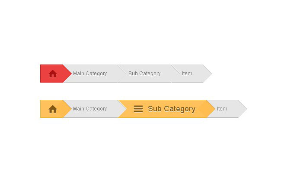Viewport: 281px width, 172px height.
Task: Select Main Category in the red-home breadcrumb
Action: click(90, 74)
